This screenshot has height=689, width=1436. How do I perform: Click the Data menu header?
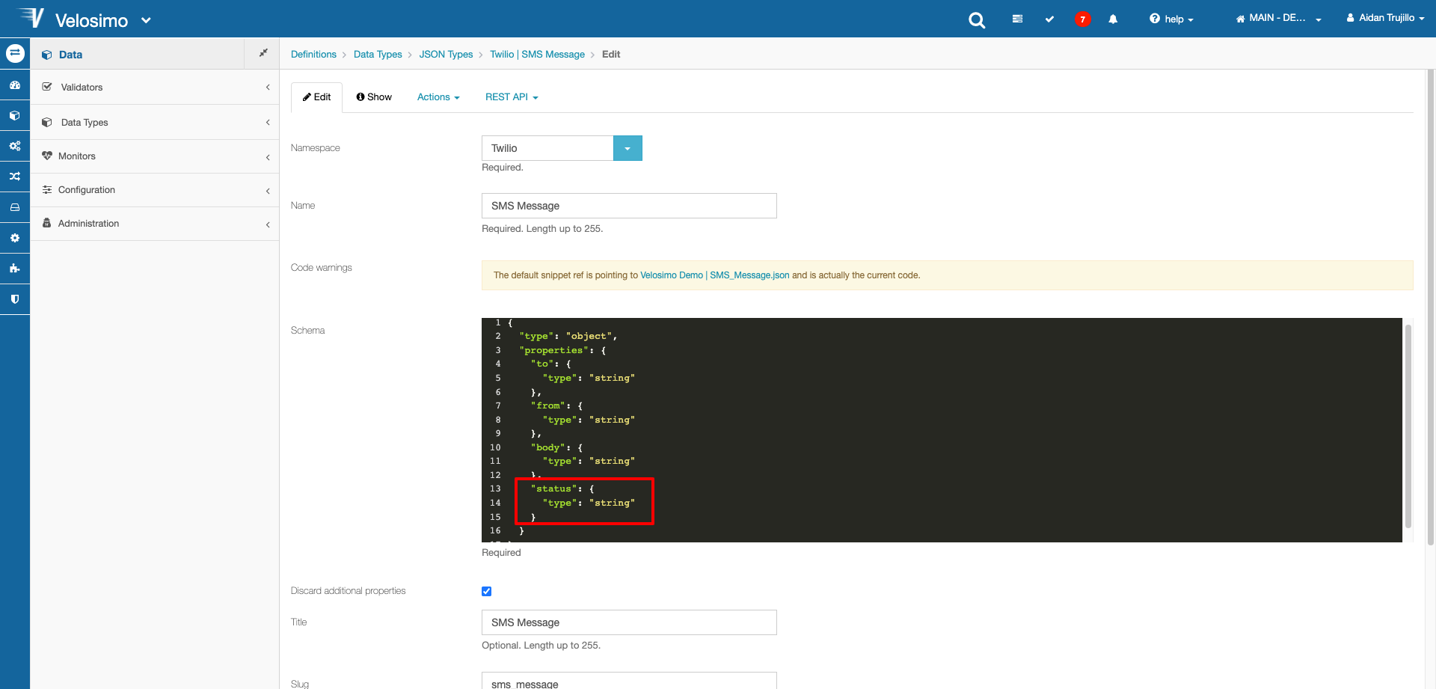coord(138,54)
